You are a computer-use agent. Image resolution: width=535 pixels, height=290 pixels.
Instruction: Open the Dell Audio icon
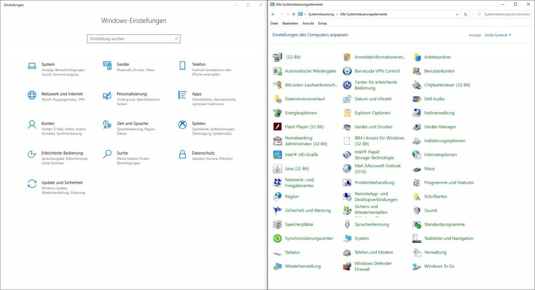(416, 99)
